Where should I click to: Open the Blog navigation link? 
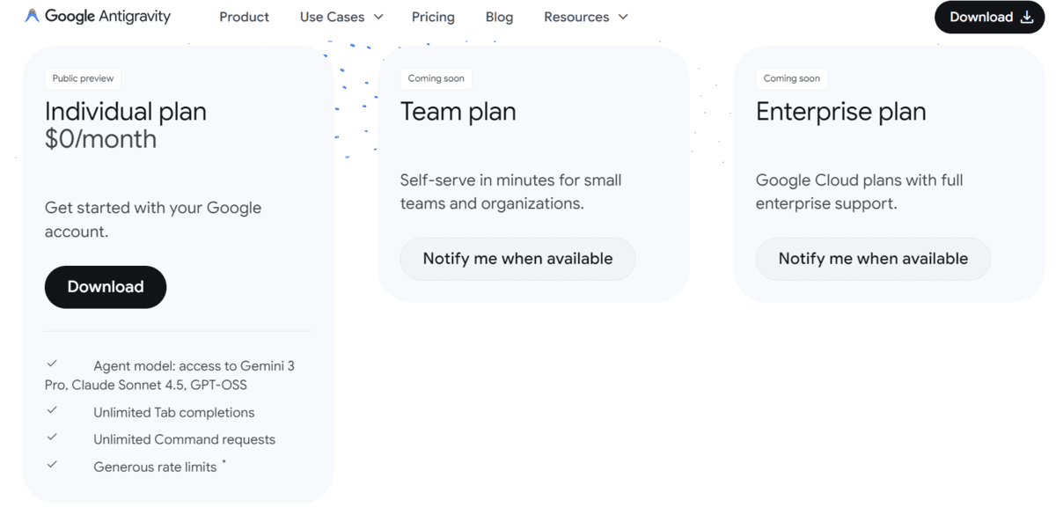pyautogui.click(x=499, y=17)
